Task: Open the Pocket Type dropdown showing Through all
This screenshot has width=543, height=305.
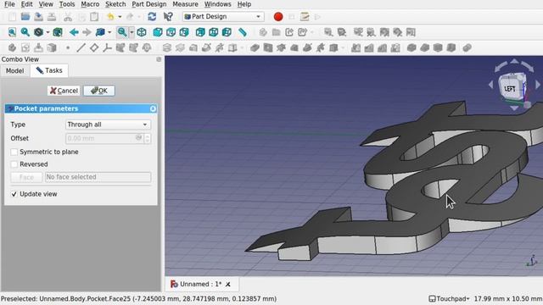Action: (x=108, y=125)
